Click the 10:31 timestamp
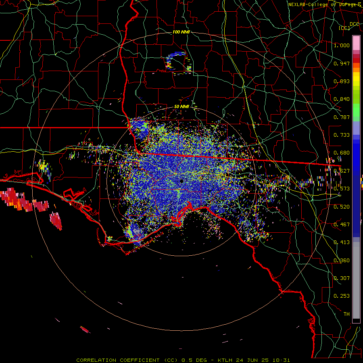The height and width of the screenshot is (363, 363). coord(281,360)
